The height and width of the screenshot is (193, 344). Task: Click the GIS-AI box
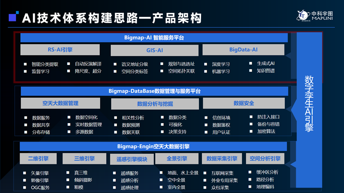point(154,50)
